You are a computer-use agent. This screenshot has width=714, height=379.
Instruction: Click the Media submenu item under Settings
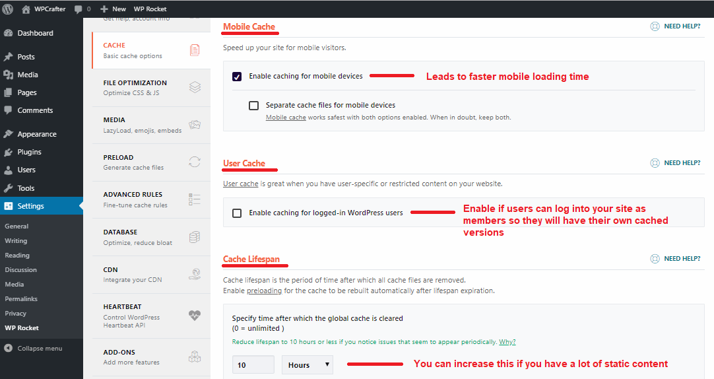tap(15, 284)
